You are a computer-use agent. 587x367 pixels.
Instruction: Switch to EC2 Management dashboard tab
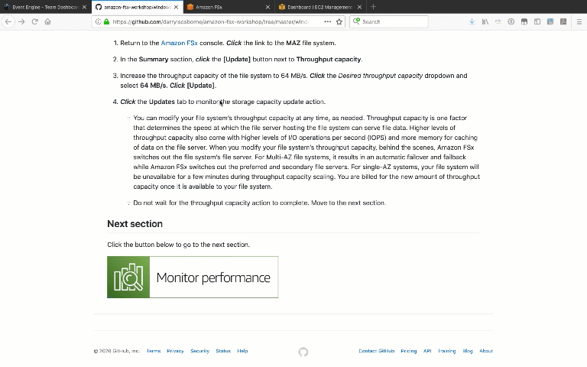point(319,7)
